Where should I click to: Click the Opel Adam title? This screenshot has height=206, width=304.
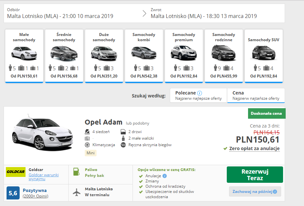pos(103,122)
